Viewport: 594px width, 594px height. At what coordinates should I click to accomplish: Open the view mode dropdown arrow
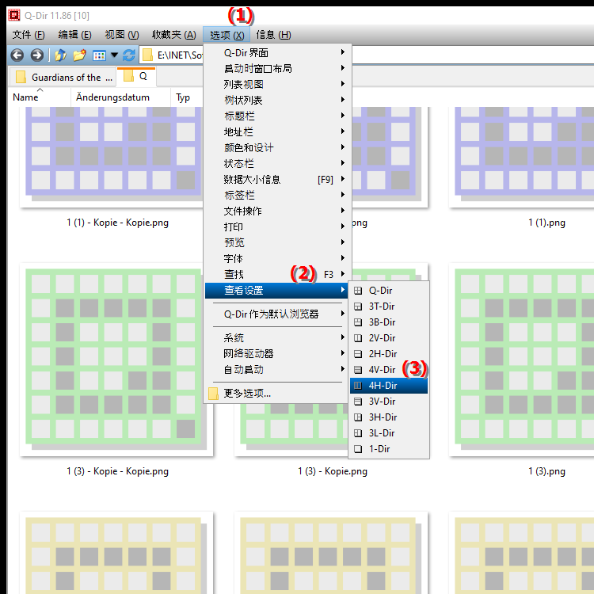(114, 55)
